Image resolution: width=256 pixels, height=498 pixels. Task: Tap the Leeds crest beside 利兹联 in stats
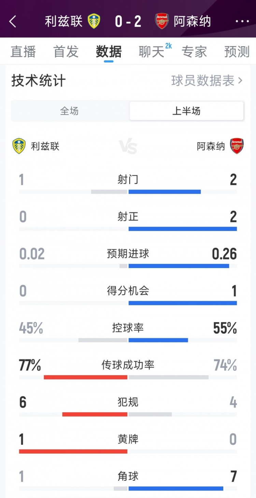tap(19, 146)
